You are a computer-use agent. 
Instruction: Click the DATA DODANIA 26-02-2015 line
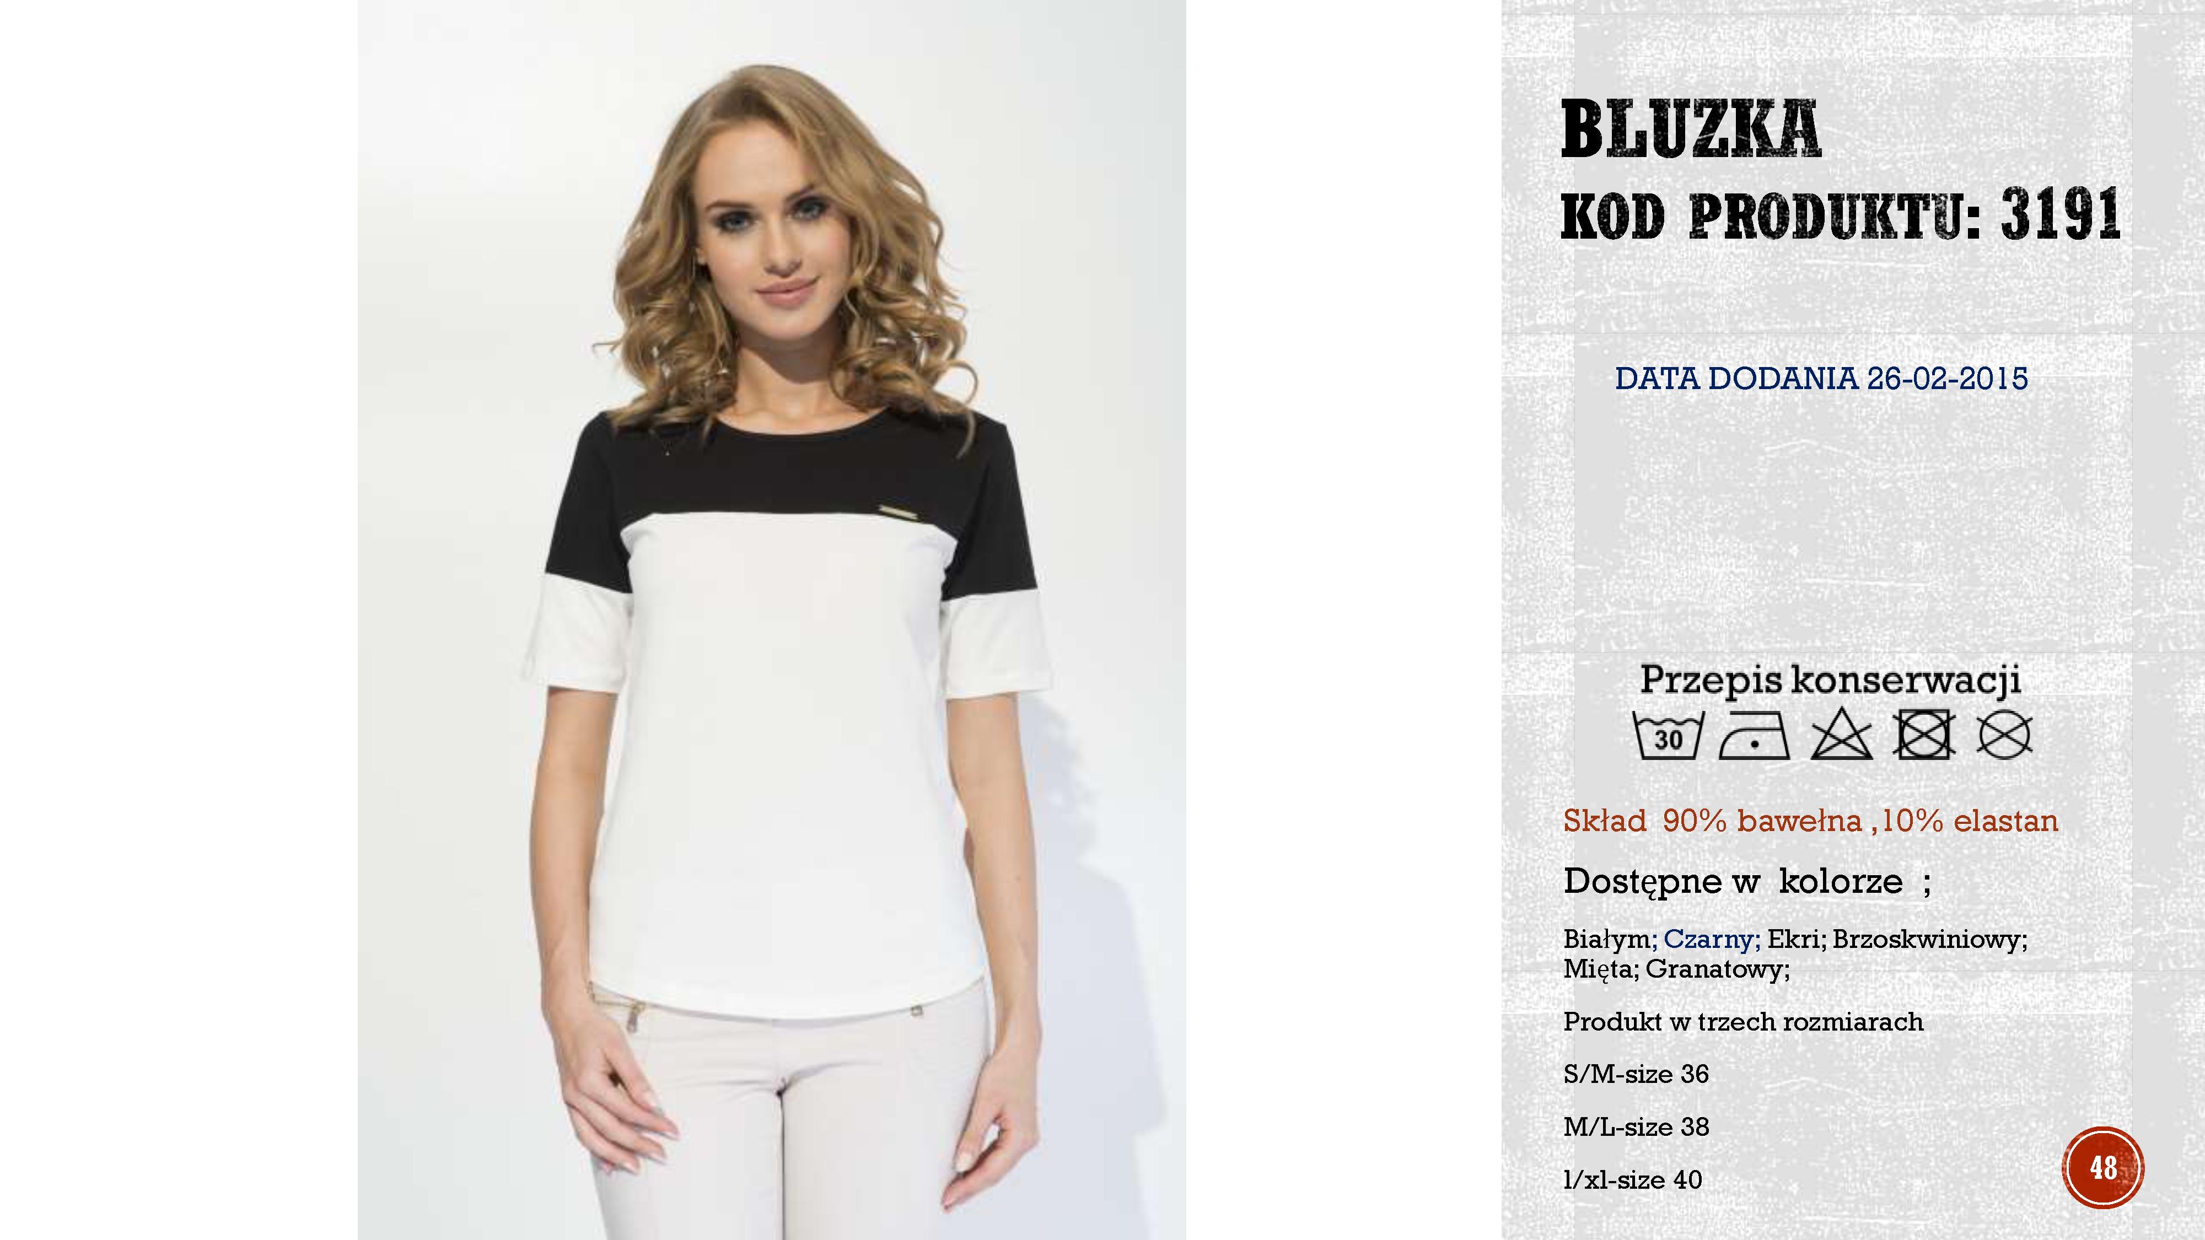[x=1821, y=378]
